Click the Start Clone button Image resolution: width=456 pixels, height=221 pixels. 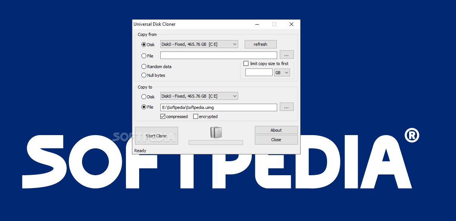coord(157,136)
